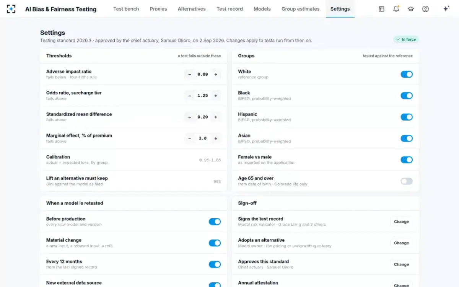Click the Marginal effect value 3.0
The width and height of the screenshot is (459, 287).
[203, 139]
